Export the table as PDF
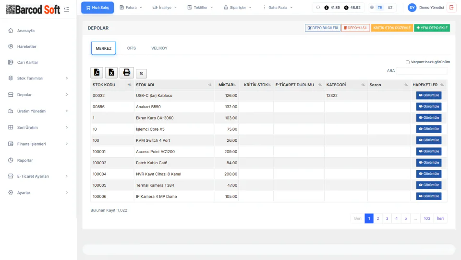This screenshot has height=260, width=461. pos(97,72)
